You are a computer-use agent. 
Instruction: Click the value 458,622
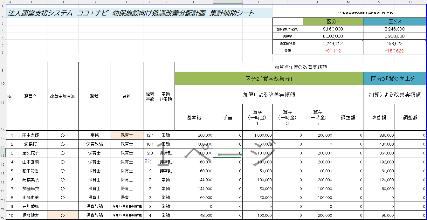pos(395,44)
